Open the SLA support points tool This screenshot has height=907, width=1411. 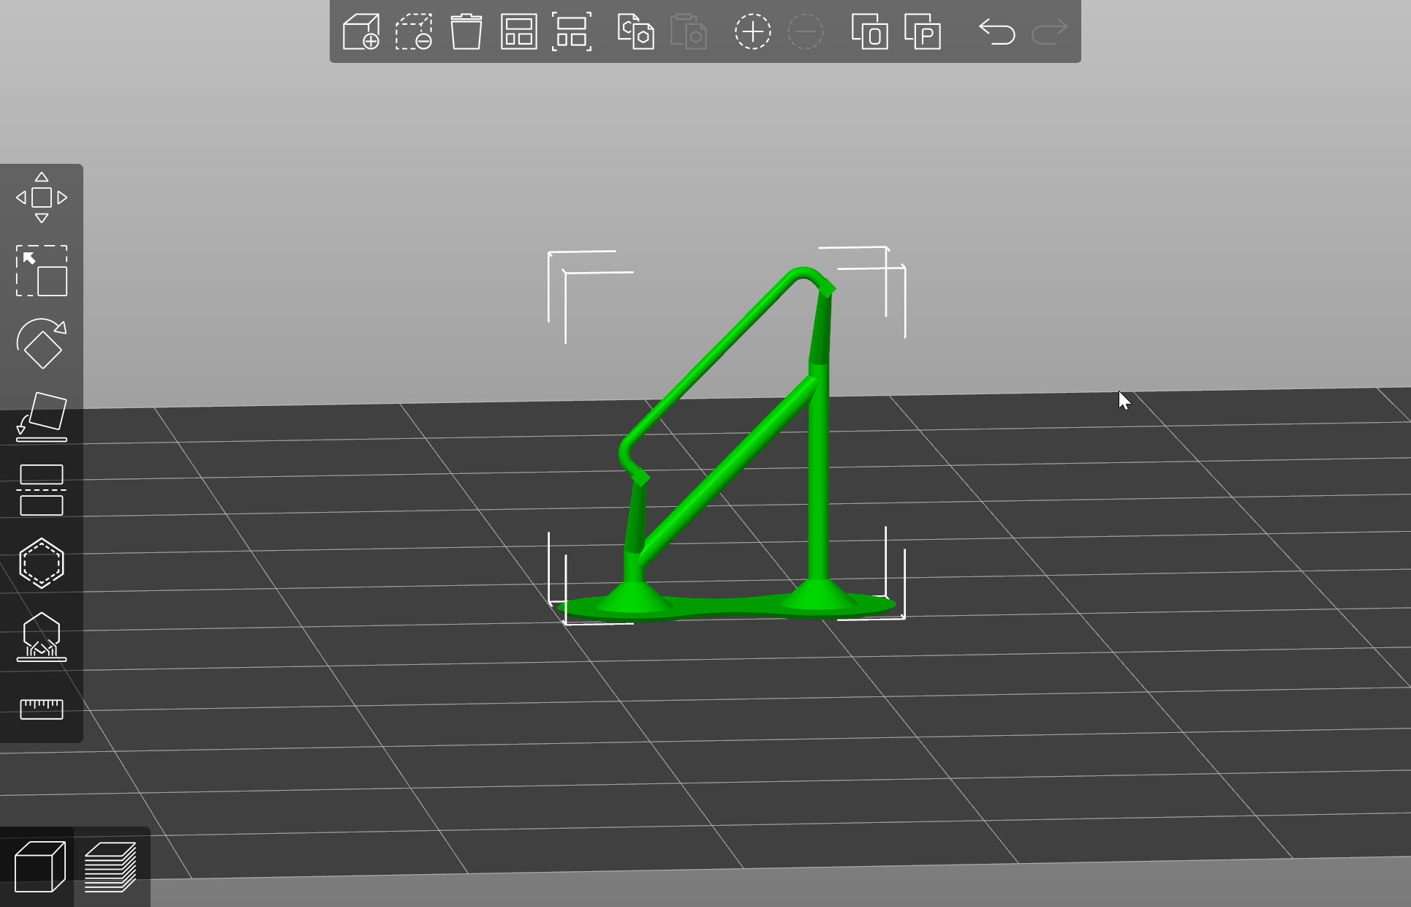tap(42, 636)
